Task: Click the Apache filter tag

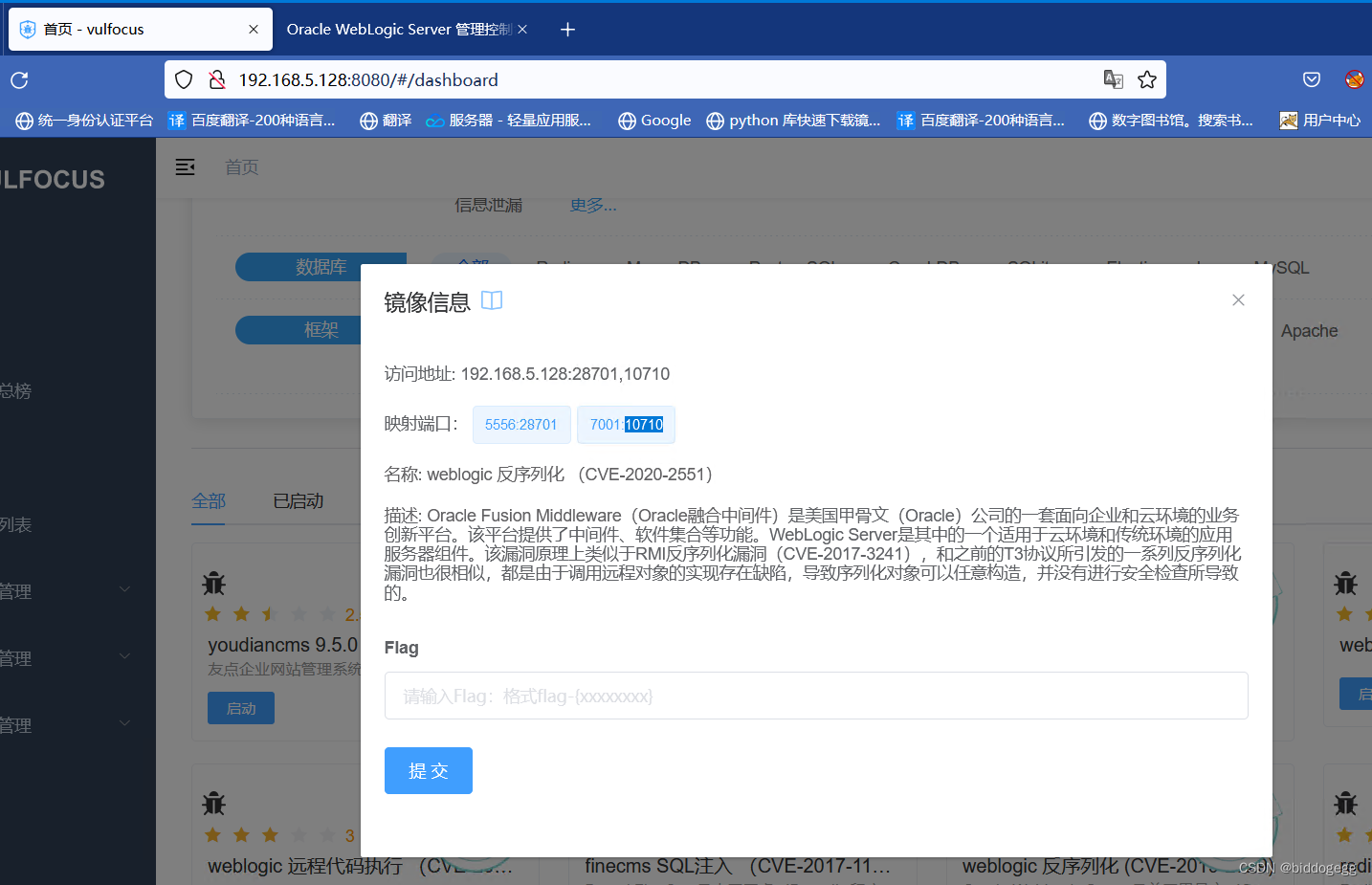Action: coord(1309,331)
